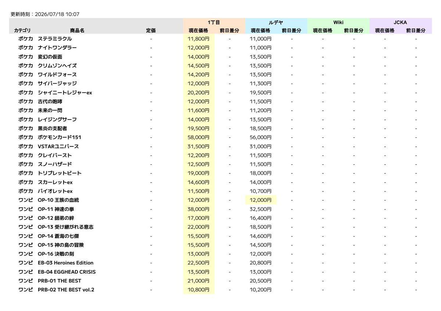Click the JCKA shop header
Image resolution: width=441 pixels, height=311 pixels.
point(400,22)
